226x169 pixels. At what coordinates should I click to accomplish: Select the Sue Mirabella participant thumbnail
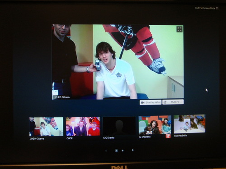point(189,124)
